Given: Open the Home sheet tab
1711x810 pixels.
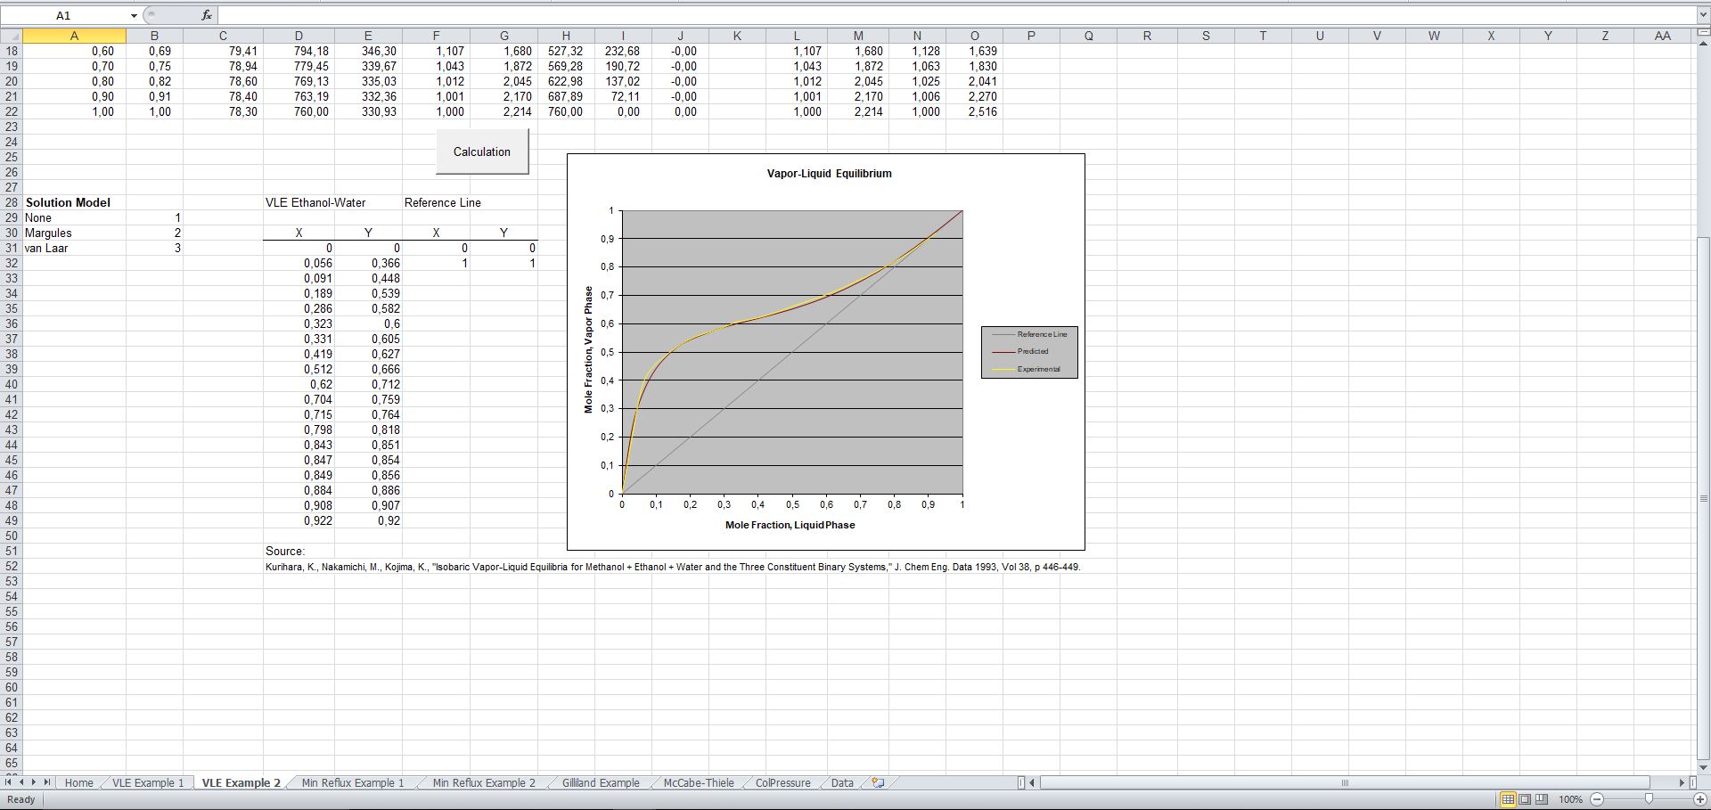Looking at the screenshot, I should [78, 783].
